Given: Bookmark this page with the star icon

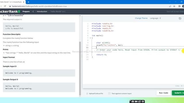Looking at the screenshot, I should [174, 6].
